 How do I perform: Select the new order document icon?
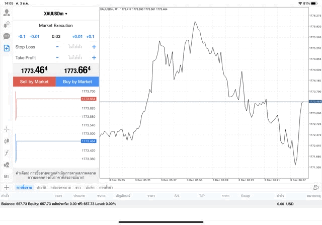point(7,48)
